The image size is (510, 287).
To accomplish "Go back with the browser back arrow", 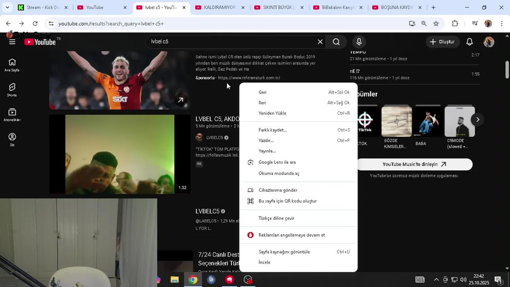I will pos(8,24).
